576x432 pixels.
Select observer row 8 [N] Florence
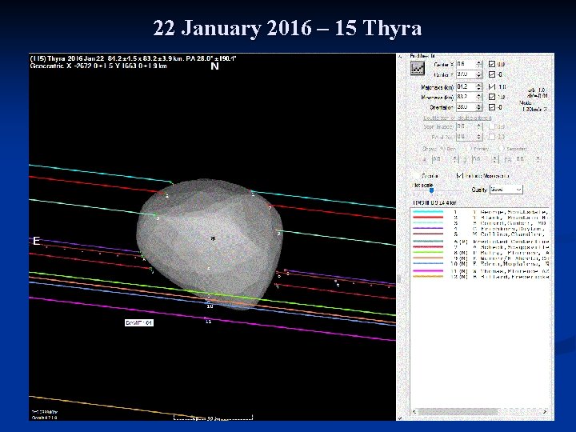coord(480,253)
